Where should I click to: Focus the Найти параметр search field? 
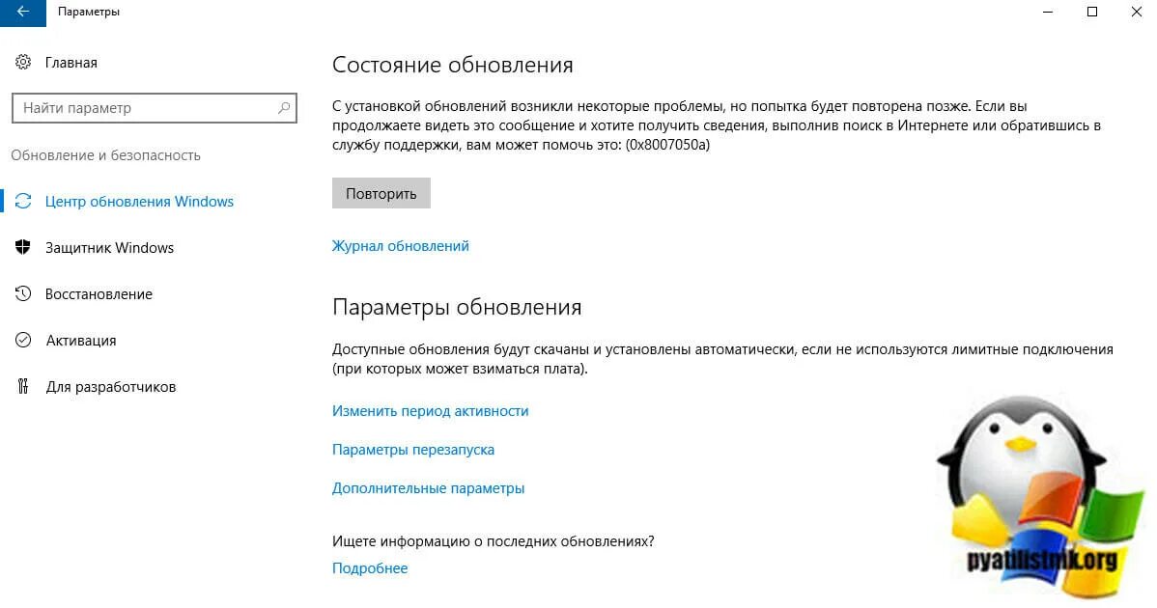(x=155, y=107)
